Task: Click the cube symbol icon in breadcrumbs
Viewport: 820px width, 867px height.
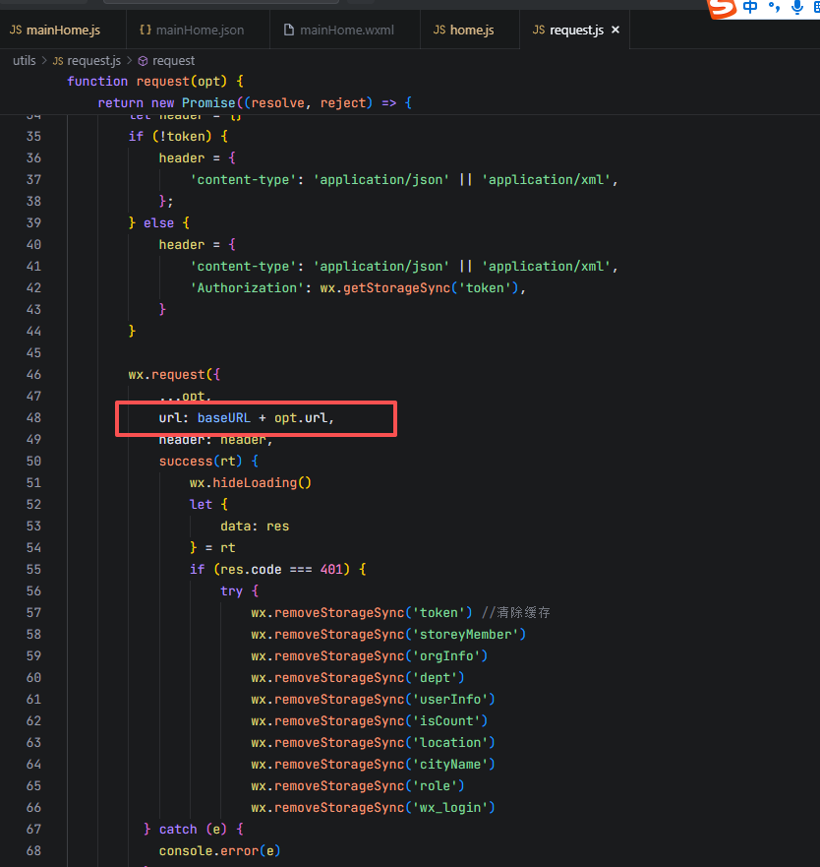Action: 143,60
